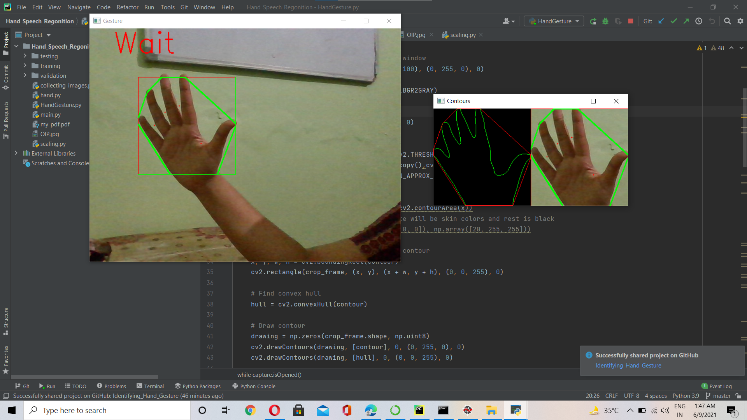Select the Rerun application icon

pyautogui.click(x=593, y=21)
